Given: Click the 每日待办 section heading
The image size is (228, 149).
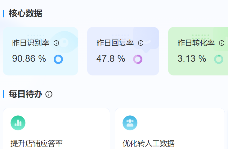Looking at the screenshot, I should [25, 94].
